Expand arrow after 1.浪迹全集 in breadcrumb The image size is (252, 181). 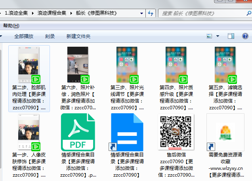click(x=33, y=13)
